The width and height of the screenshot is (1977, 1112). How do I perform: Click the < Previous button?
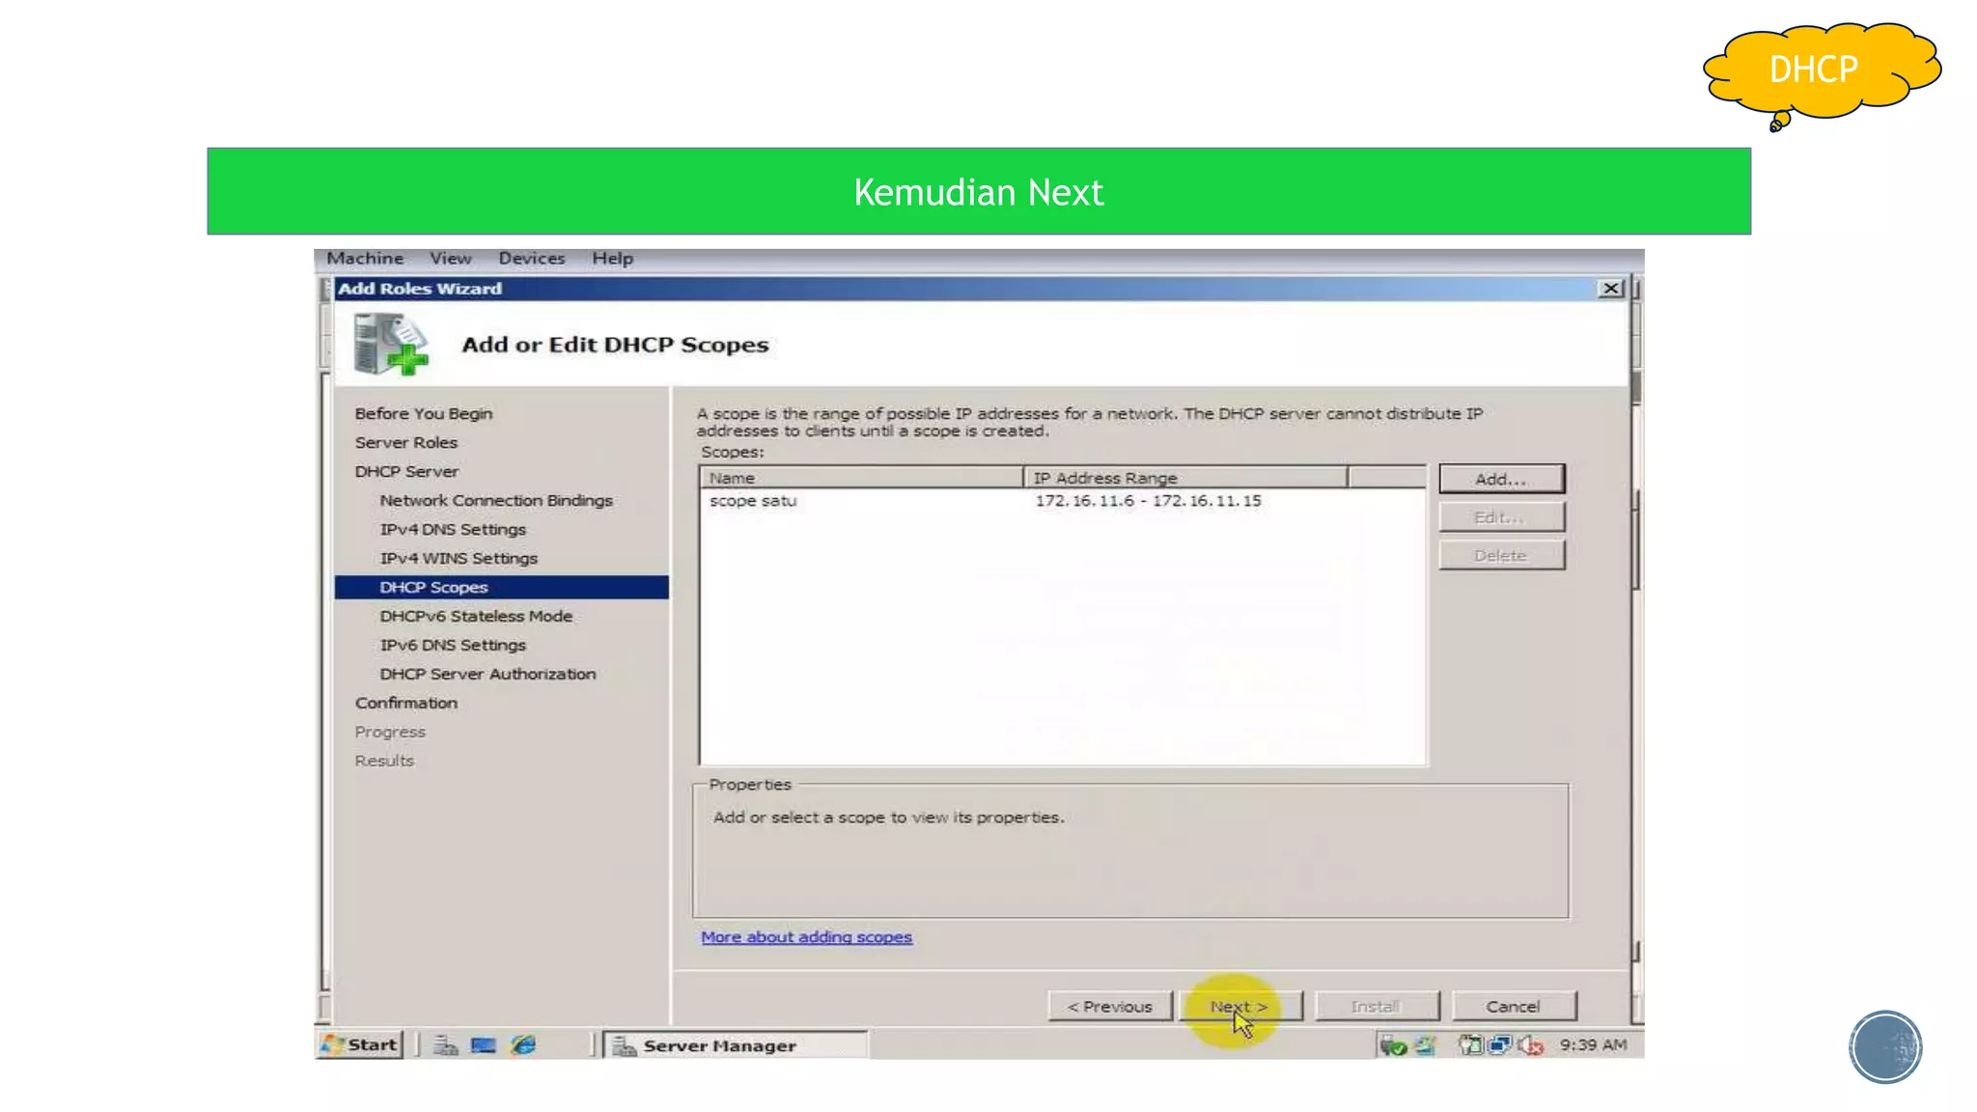point(1110,1006)
